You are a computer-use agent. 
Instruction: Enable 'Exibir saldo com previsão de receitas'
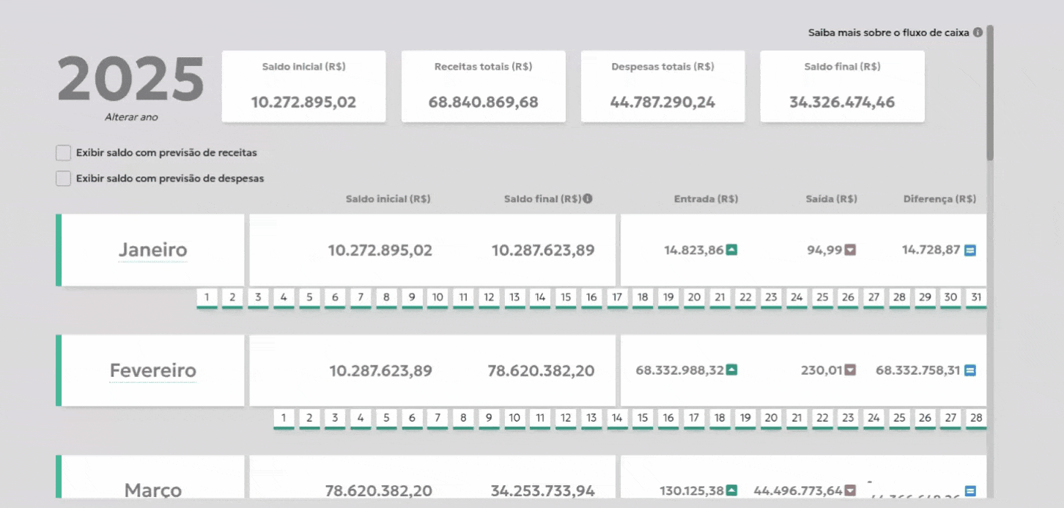coord(64,153)
